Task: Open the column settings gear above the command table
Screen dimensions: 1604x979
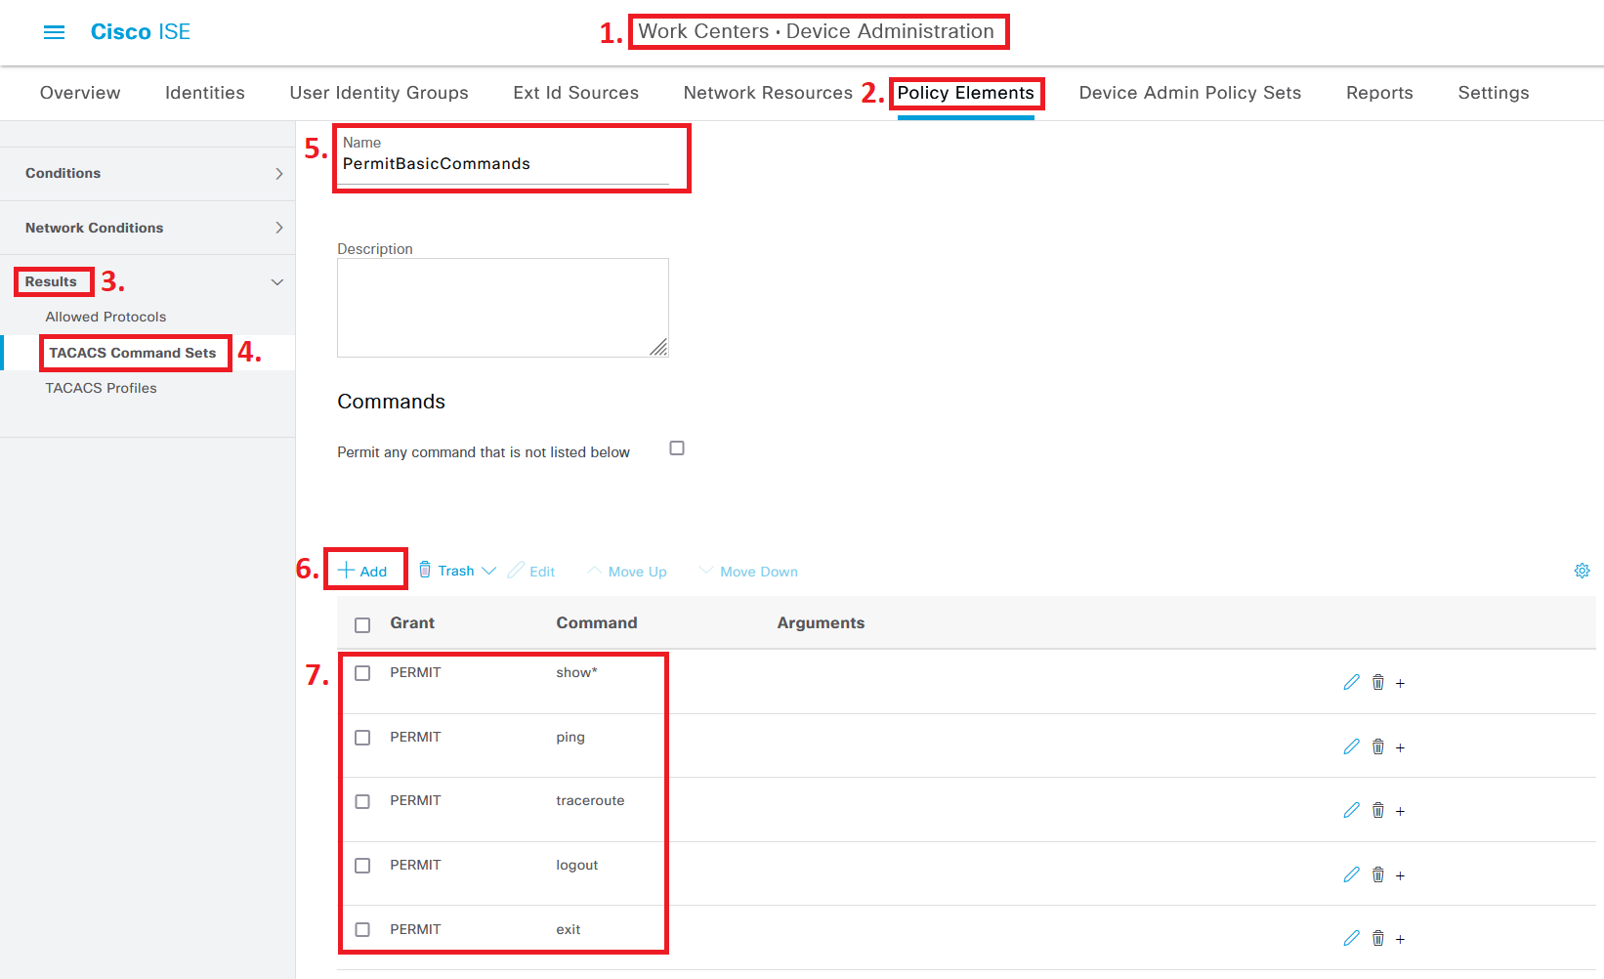Action: 1582,571
